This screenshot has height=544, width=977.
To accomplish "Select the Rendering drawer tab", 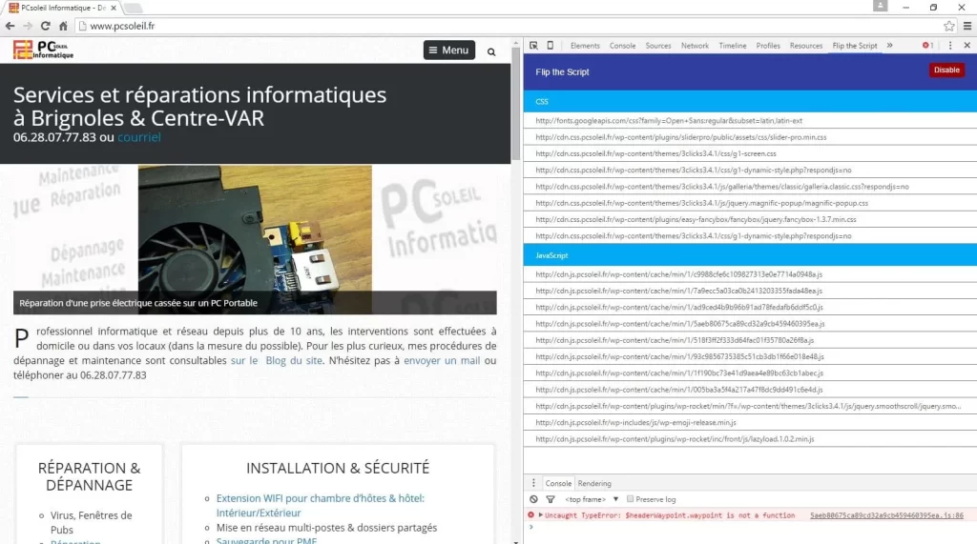I will point(593,484).
